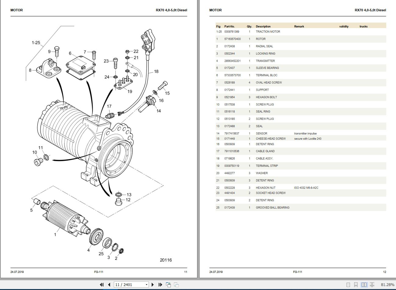Select HEXAGON NUT description
The height and width of the screenshot is (290, 396).
click(265, 188)
